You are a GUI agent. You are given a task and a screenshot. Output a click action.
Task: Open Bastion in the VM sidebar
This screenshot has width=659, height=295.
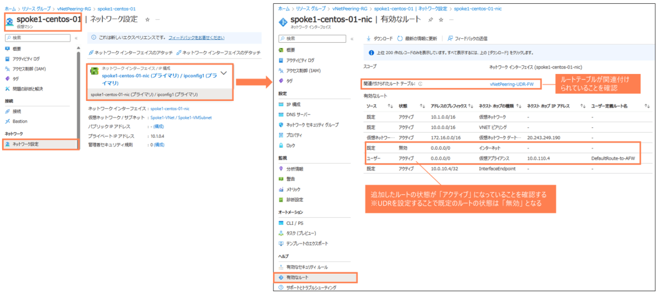pyautogui.click(x=16, y=121)
